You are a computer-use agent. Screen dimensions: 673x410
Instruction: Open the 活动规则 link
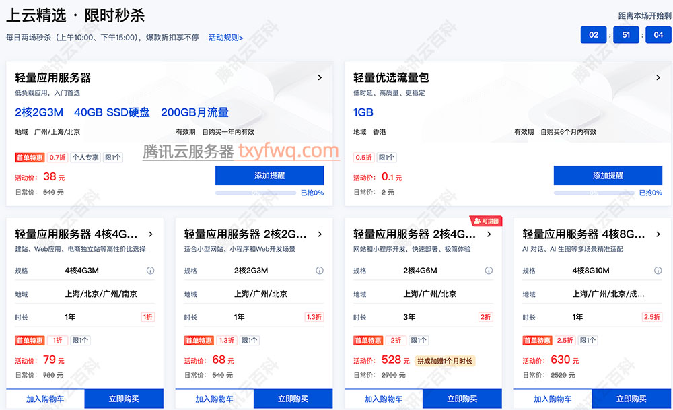click(x=225, y=38)
